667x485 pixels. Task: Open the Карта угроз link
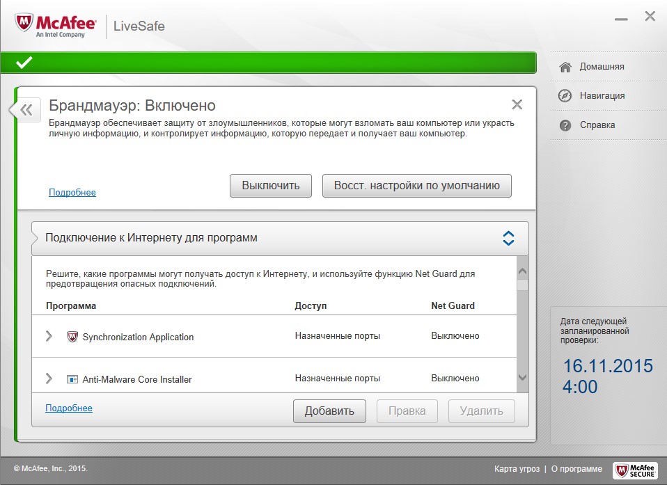pos(517,469)
